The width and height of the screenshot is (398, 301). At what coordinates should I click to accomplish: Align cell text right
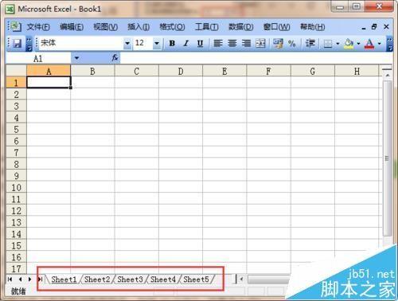(246, 43)
